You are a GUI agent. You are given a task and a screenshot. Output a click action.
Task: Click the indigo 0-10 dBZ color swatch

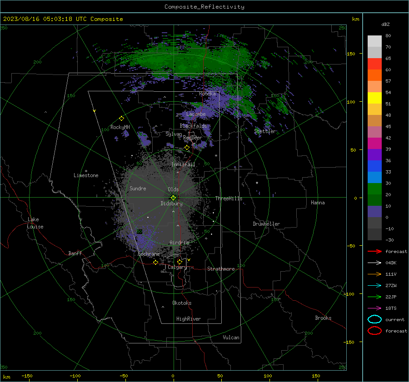[x=374, y=212]
